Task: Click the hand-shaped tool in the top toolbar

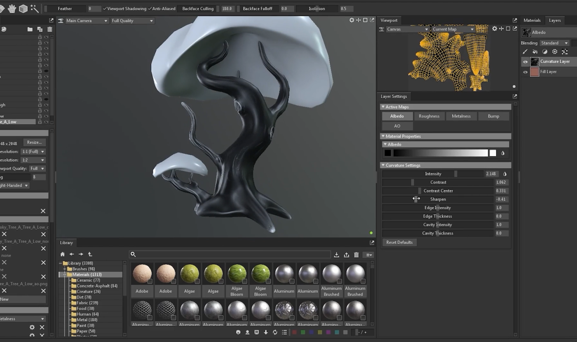Action: (12, 8)
